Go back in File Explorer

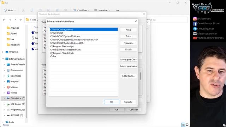(x=4, y=20)
